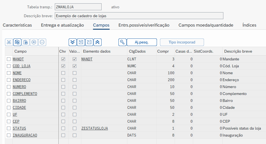Image resolution: width=266 pixels, height=144 pixels.
Task: Click the collapse include icon with minus
Action: [x=89, y=42]
